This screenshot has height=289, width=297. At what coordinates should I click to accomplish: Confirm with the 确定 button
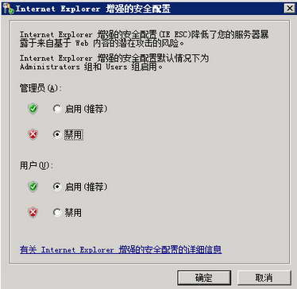tap(204, 278)
